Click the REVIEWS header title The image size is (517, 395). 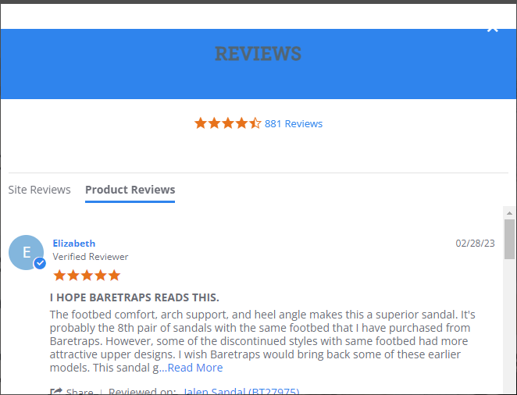click(258, 54)
